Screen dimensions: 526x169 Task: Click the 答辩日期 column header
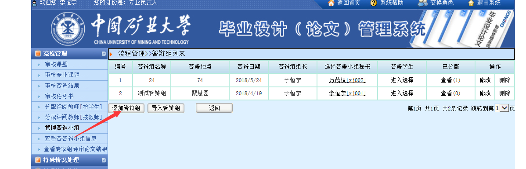coord(249,66)
